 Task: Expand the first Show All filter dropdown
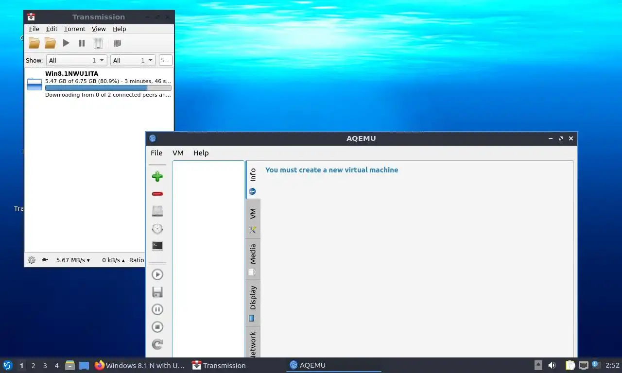point(76,60)
